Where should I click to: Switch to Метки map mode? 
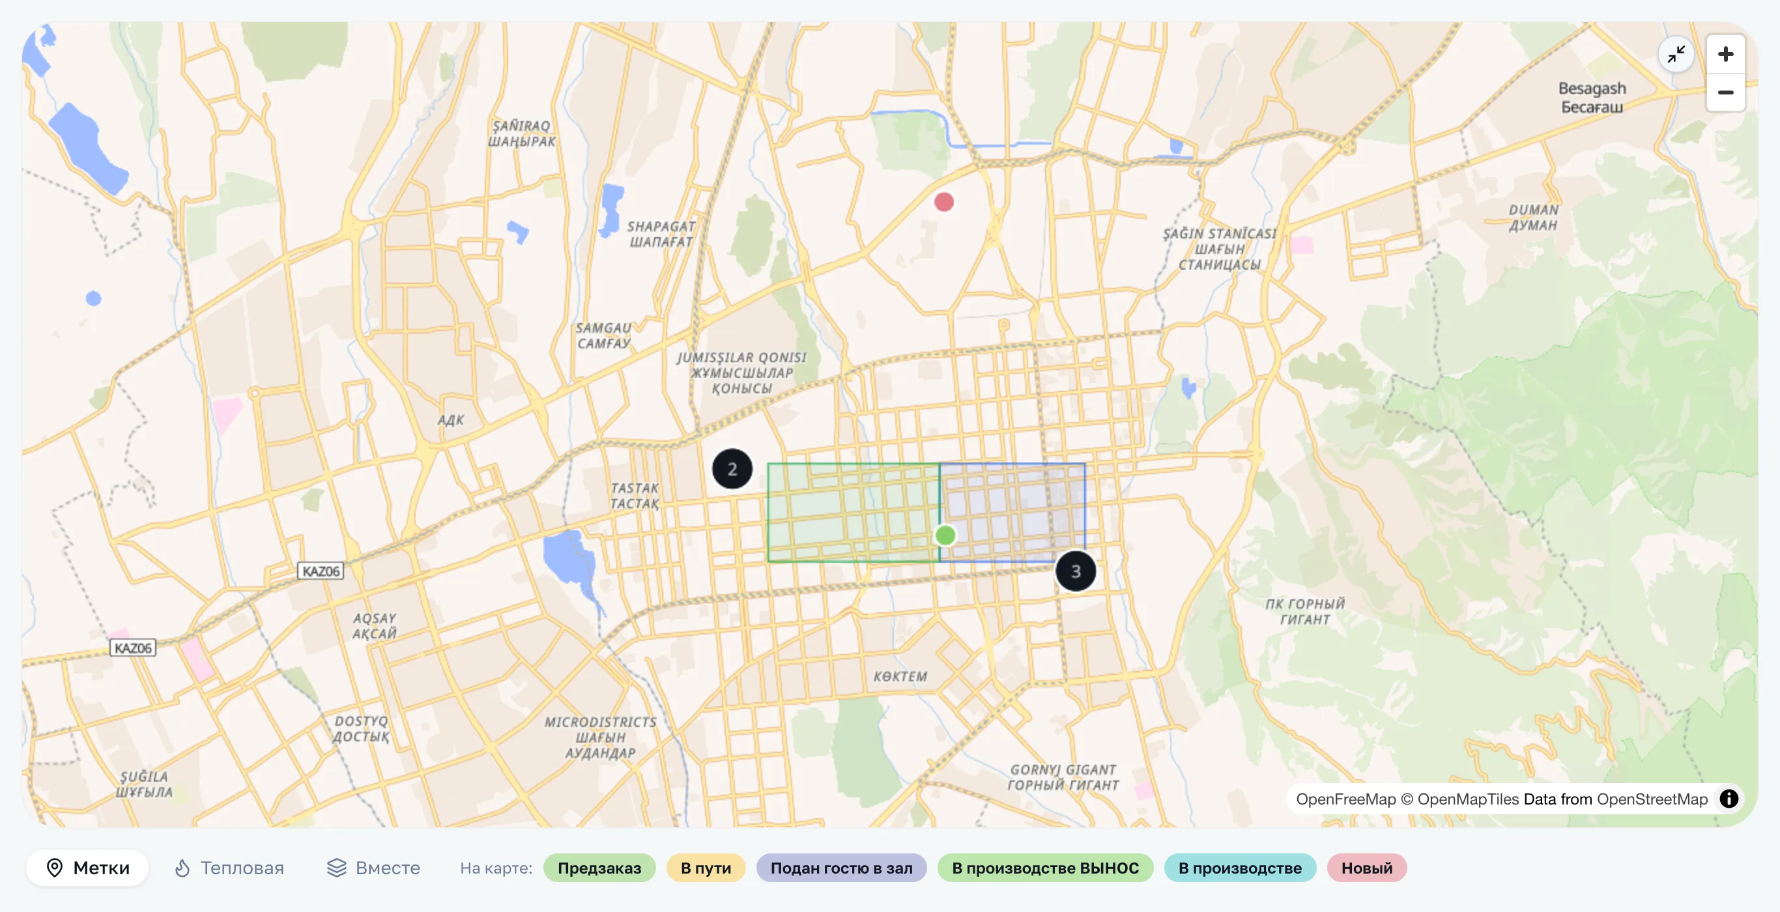[88, 868]
